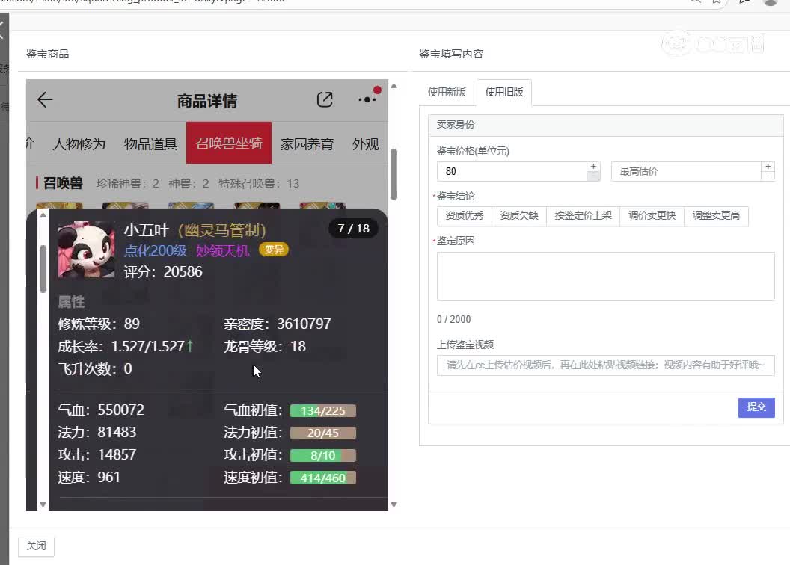
Task: Click 气血: 550072 value
Action: coord(101,410)
